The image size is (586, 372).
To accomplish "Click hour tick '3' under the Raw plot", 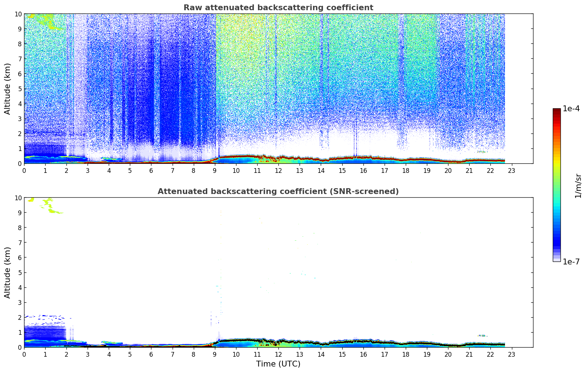I will 88,171.
